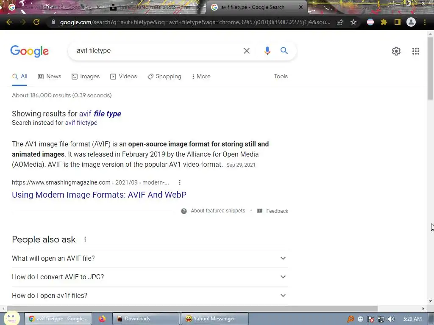Open Chrome three-dot menu
Viewport: 434px width, 325px height.
click(x=425, y=22)
